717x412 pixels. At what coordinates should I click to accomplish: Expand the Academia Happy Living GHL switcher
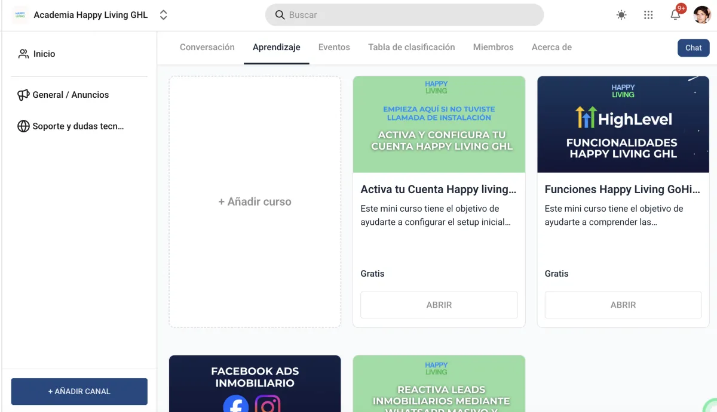[x=163, y=15]
